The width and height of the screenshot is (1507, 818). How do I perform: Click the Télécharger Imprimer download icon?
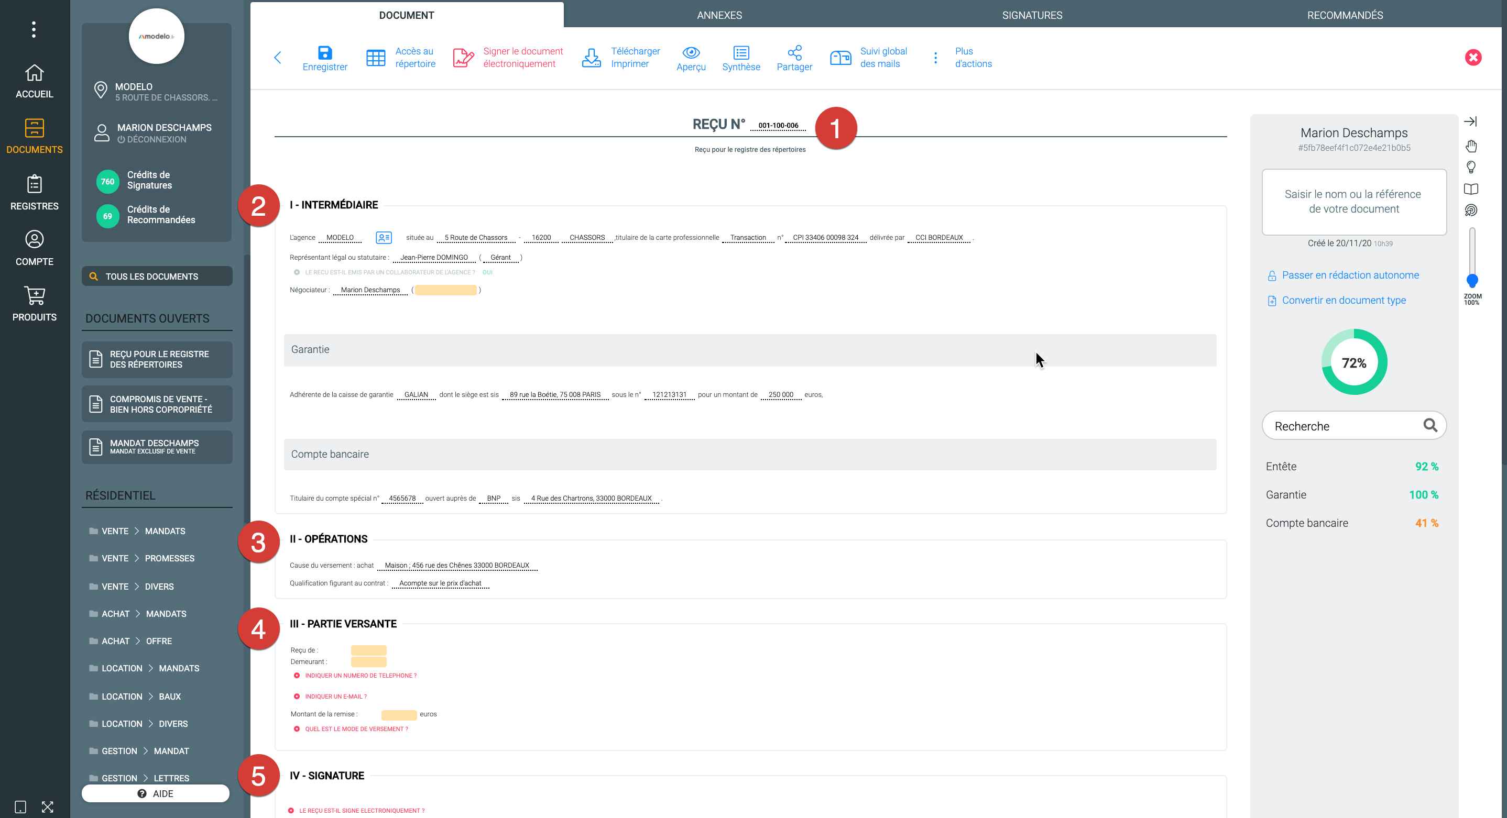click(x=591, y=57)
